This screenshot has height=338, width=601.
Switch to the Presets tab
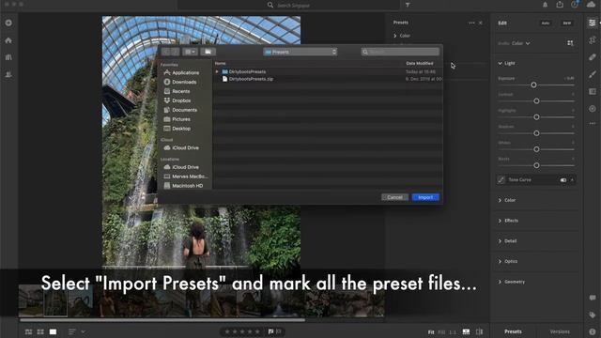[513, 331]
